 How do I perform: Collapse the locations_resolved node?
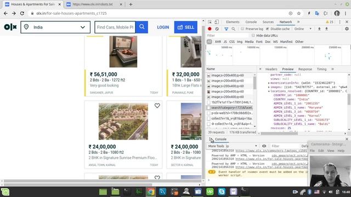pyautogui.click(x=269, y=91)
